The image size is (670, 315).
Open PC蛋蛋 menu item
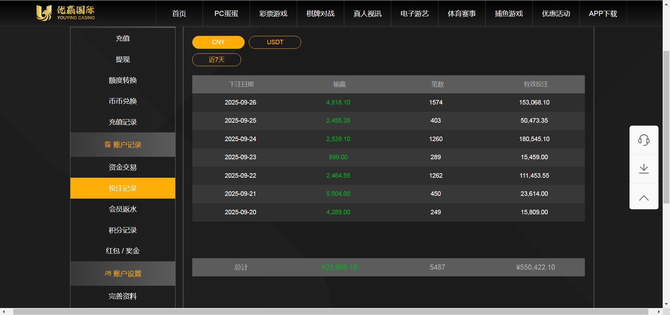[226, 14]
